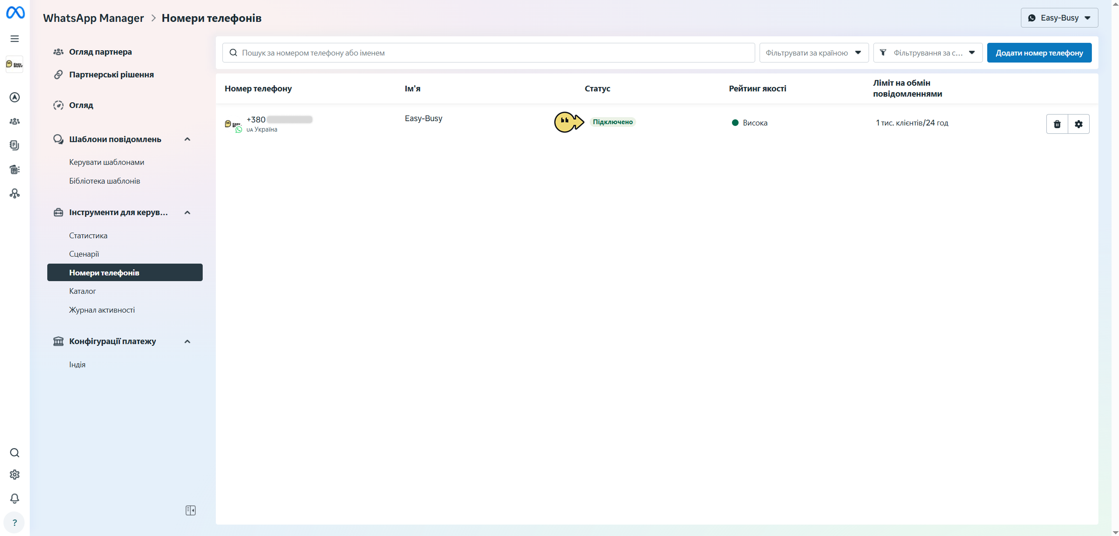Click the sidebar search magnifier icon
Viewport: 1119px width, 536px height.
coord(14,452)
